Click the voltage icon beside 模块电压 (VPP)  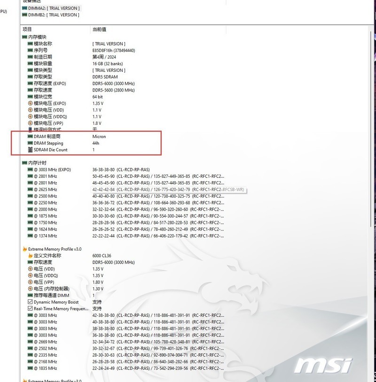pos(30,123)
